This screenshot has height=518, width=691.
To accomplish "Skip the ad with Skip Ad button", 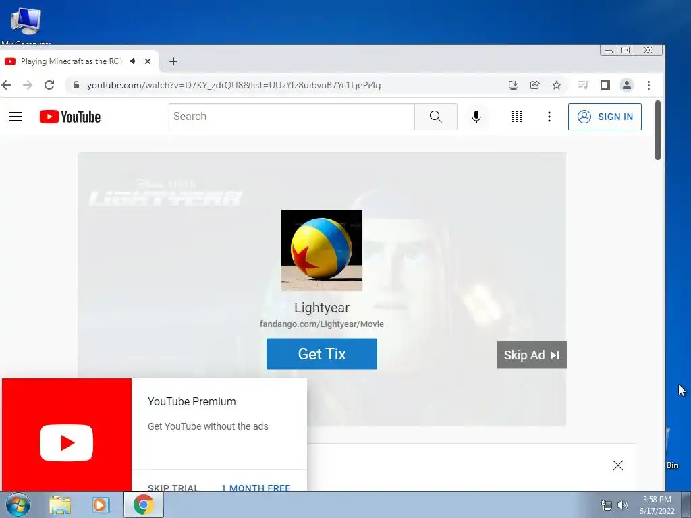I will point(532,355).
